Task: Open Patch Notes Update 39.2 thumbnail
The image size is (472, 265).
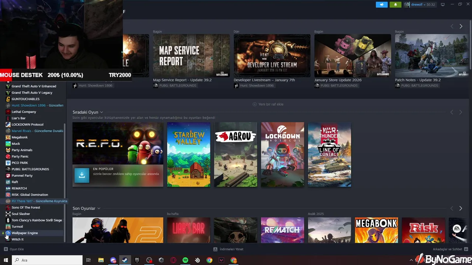Action: (432, 56)
